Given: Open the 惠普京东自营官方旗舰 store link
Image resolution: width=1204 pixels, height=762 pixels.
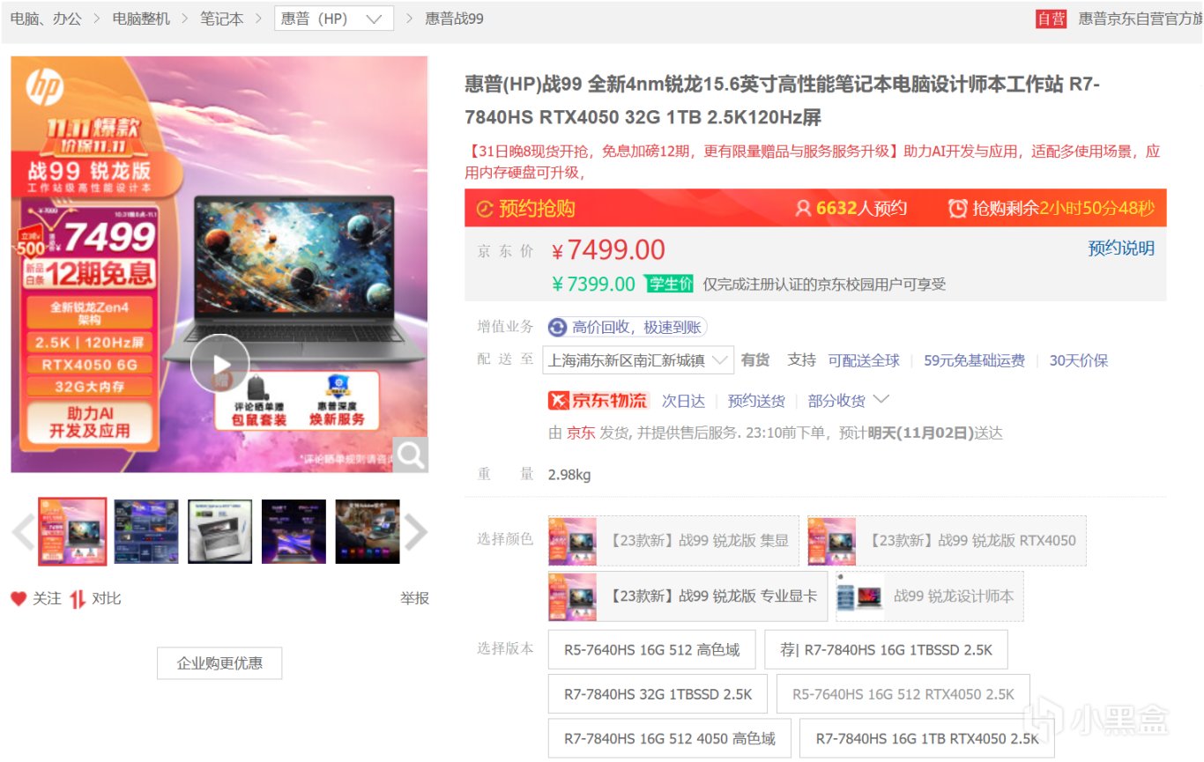Looking at the screenshot, I should (x=1141, y=18).
